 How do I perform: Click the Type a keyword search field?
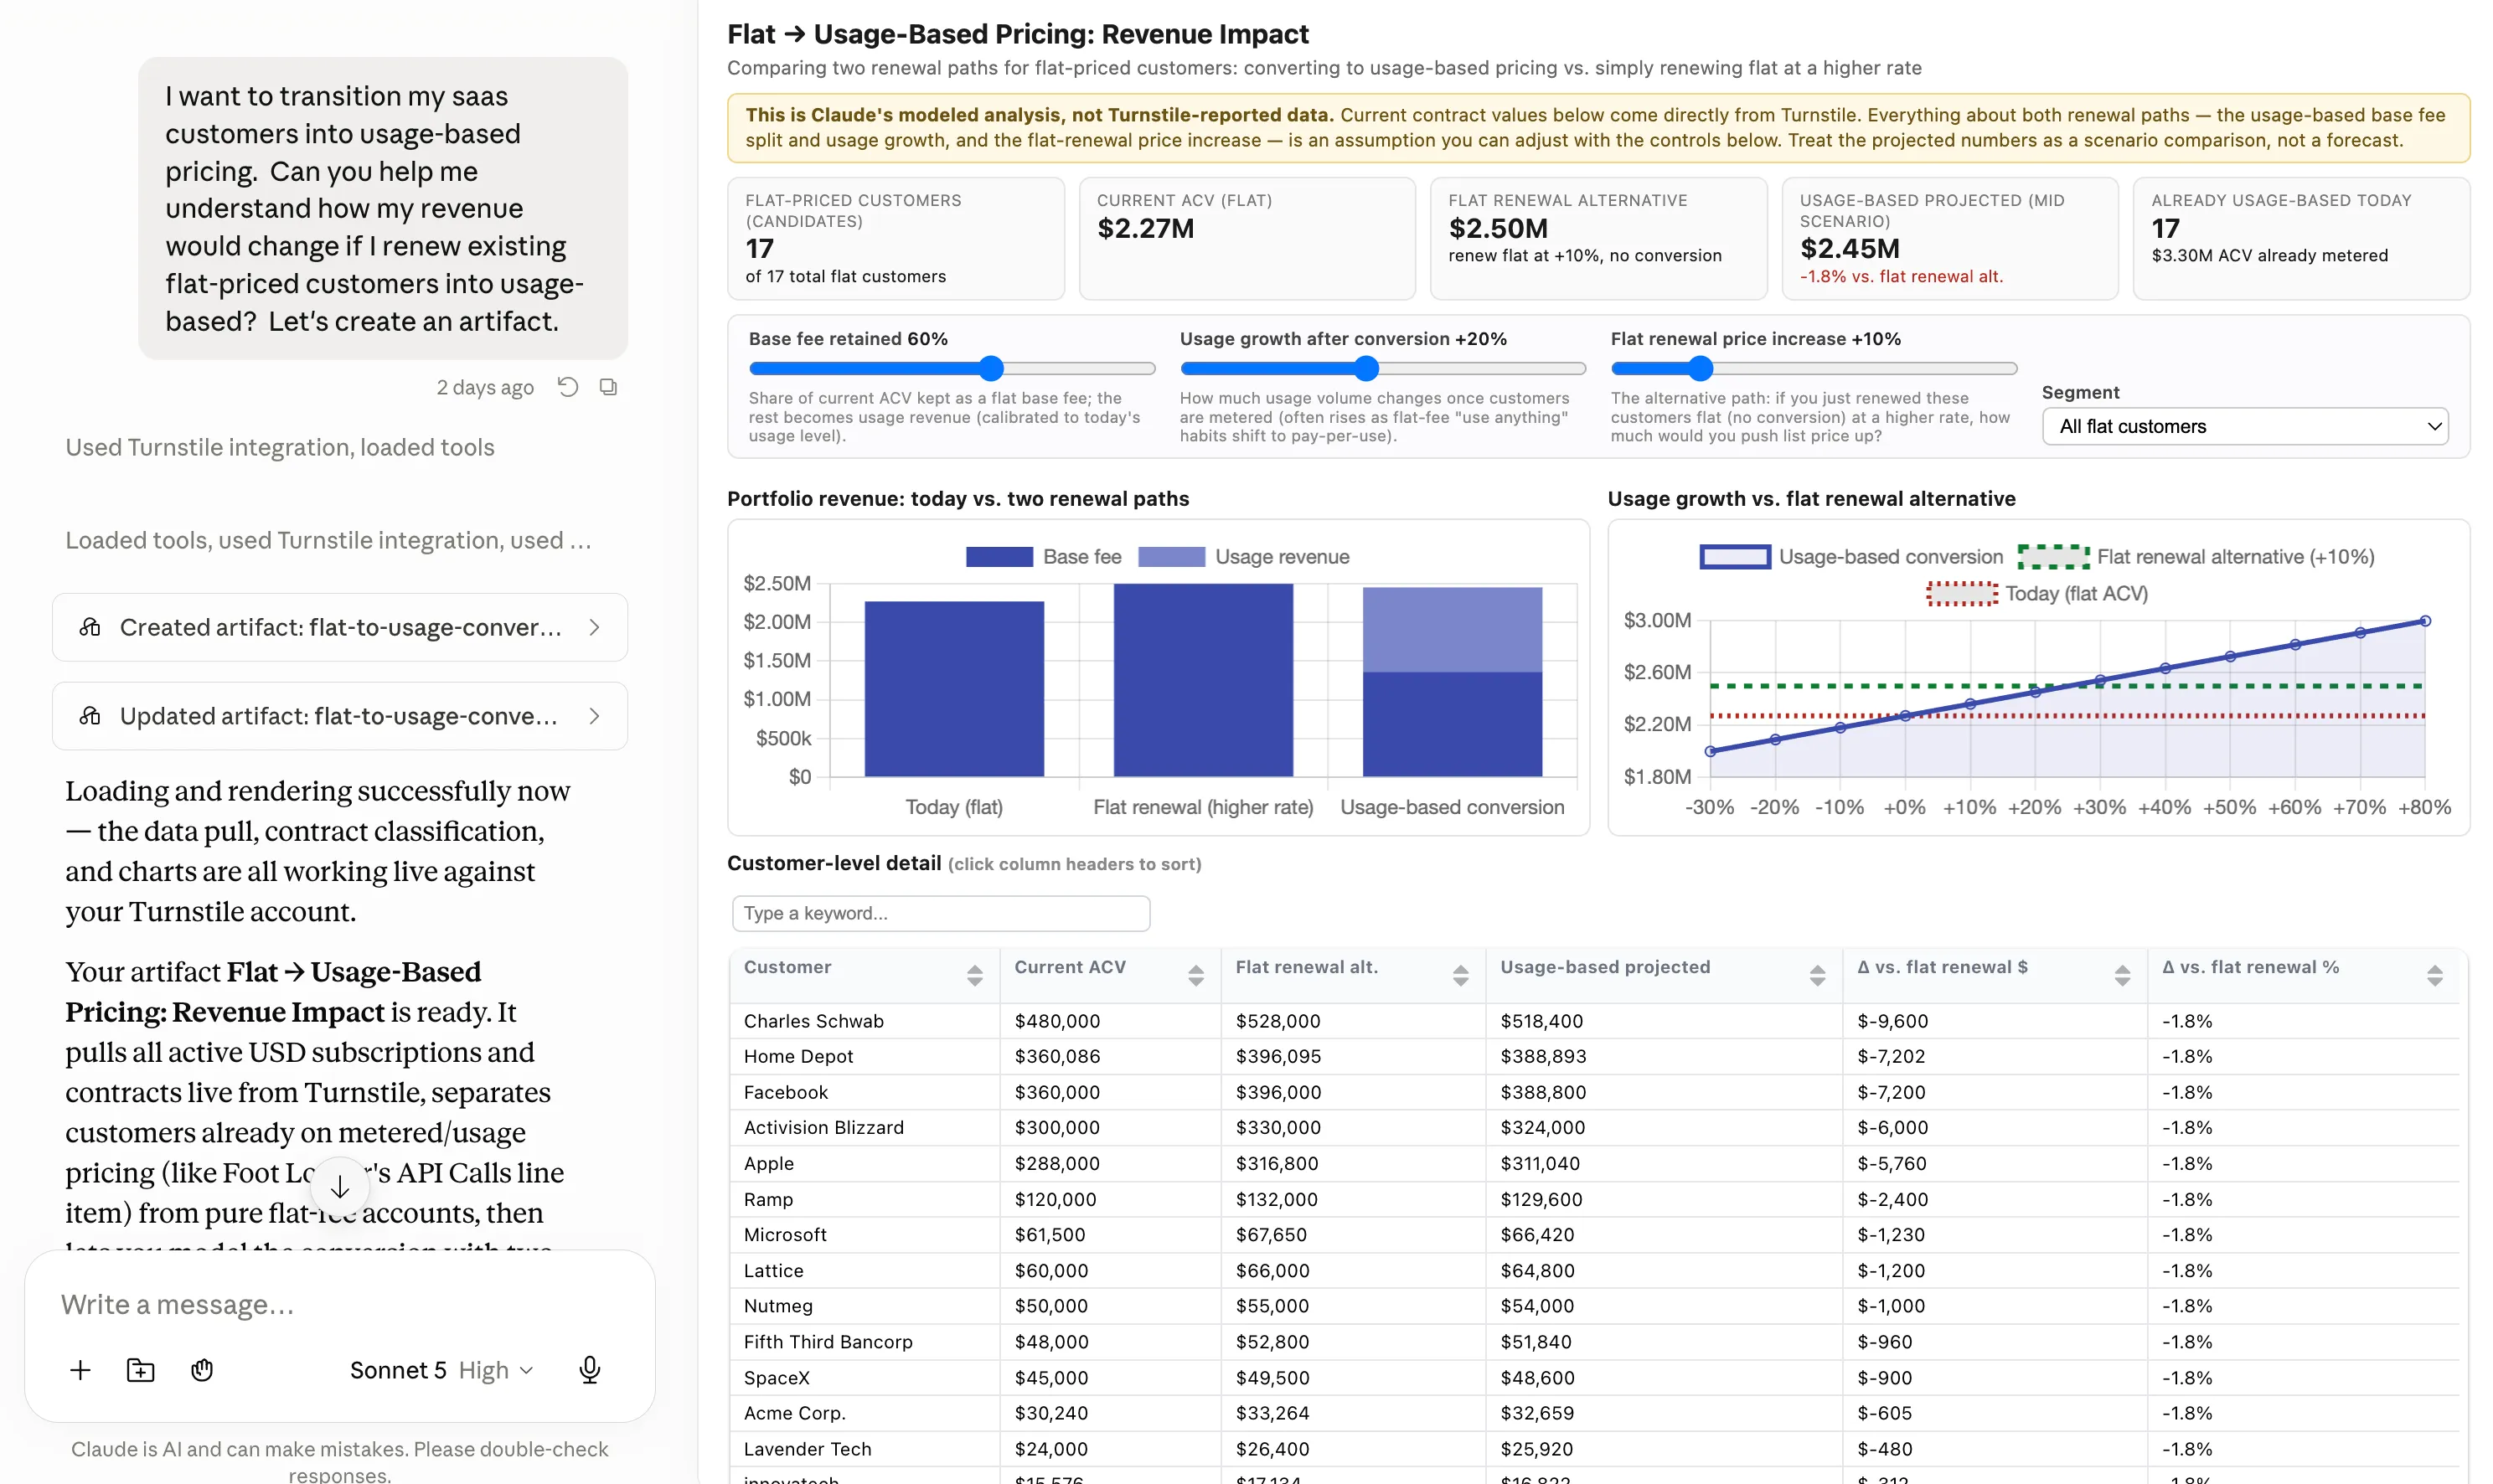click(x=941, y=913)
